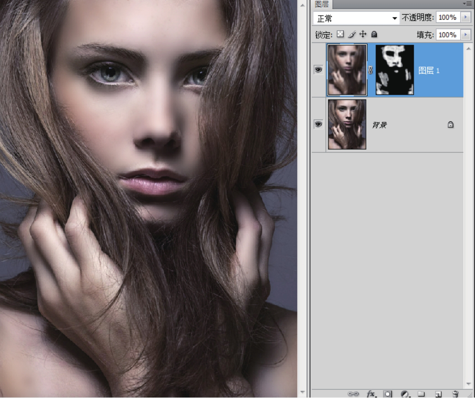The width and height of the screenshot is (475, 398).
Task: Hide the 图层 1 layer
Action: pyautogui.click(x=318, y=70)
